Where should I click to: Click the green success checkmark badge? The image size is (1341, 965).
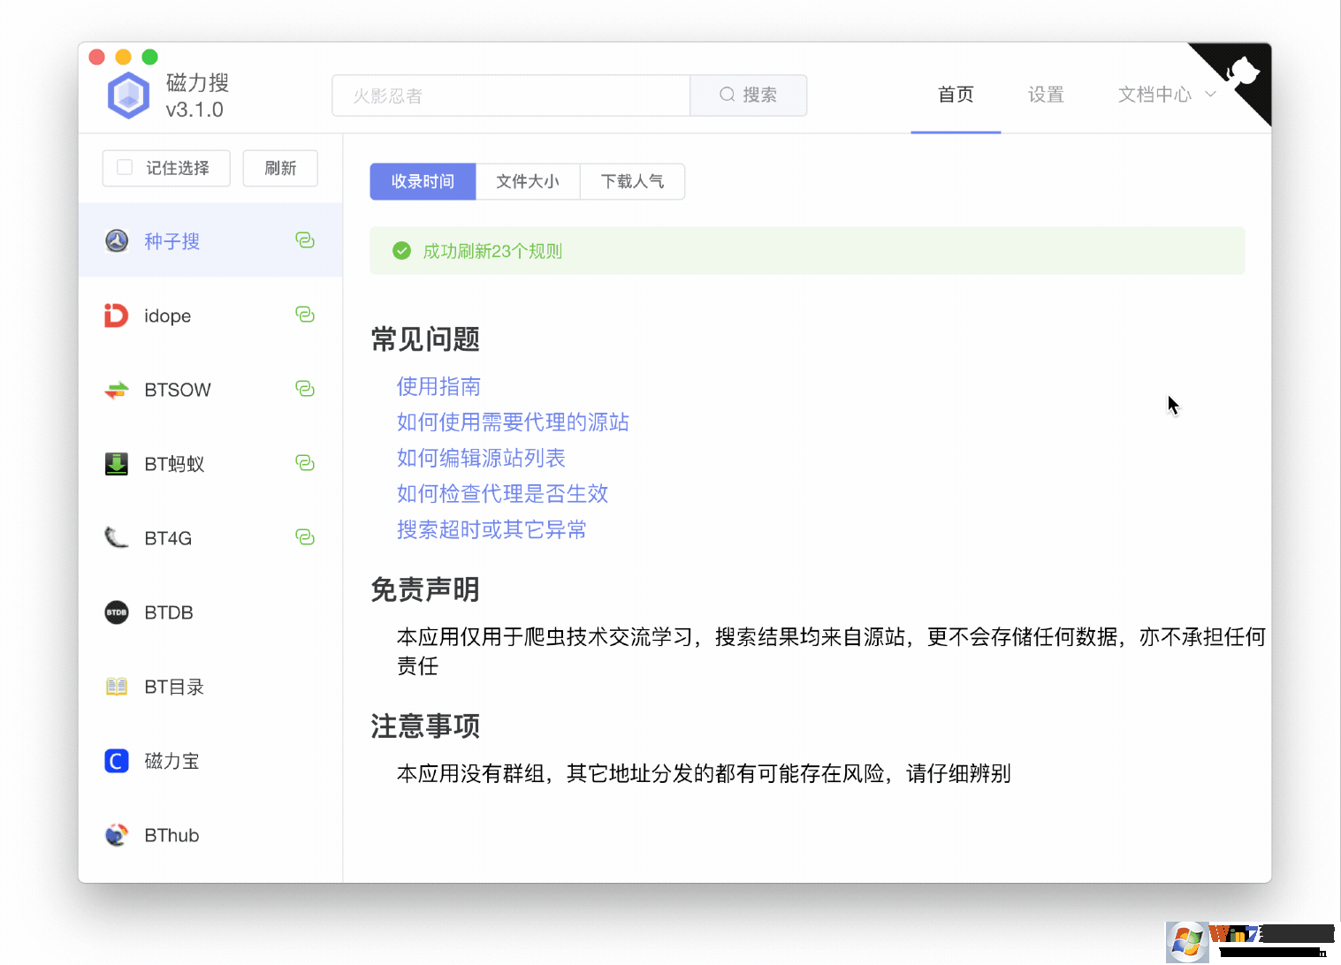[x=401, y=250]
